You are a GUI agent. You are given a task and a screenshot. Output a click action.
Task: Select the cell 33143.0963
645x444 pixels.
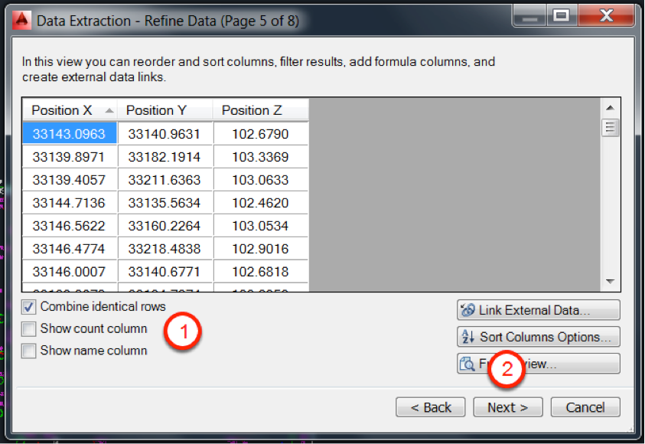69,134
